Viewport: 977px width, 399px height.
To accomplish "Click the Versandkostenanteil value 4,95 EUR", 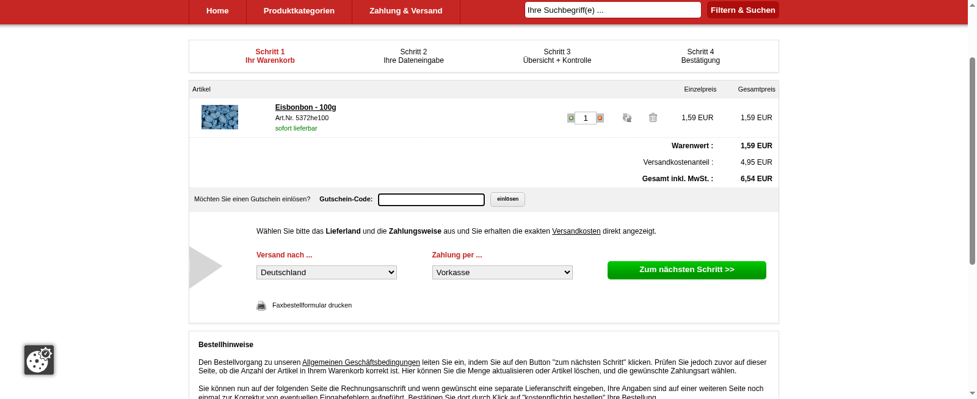I will coord(756,162).
